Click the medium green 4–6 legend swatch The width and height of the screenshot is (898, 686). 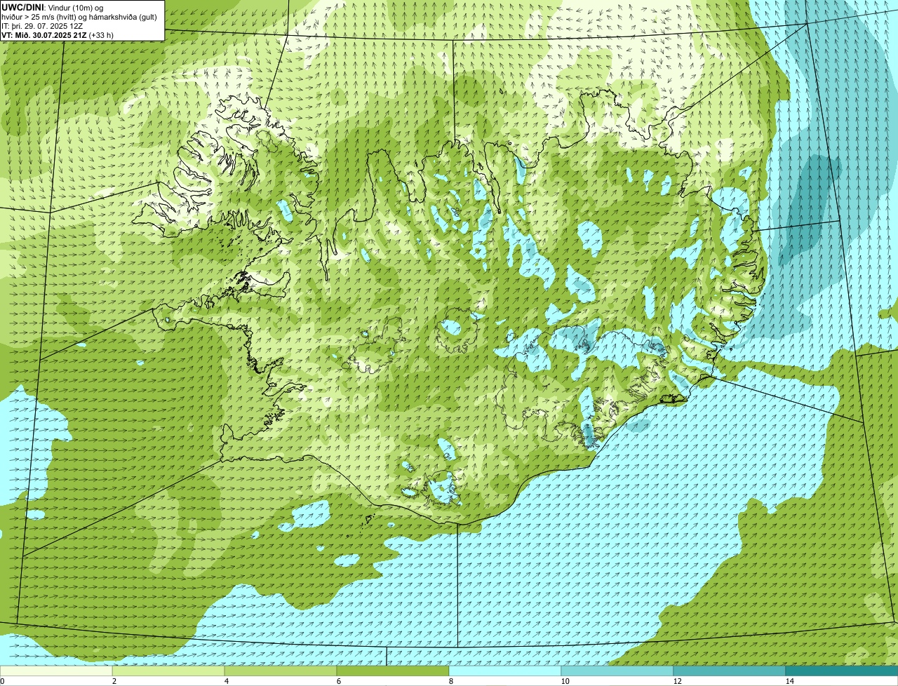(x=281, y=671)
